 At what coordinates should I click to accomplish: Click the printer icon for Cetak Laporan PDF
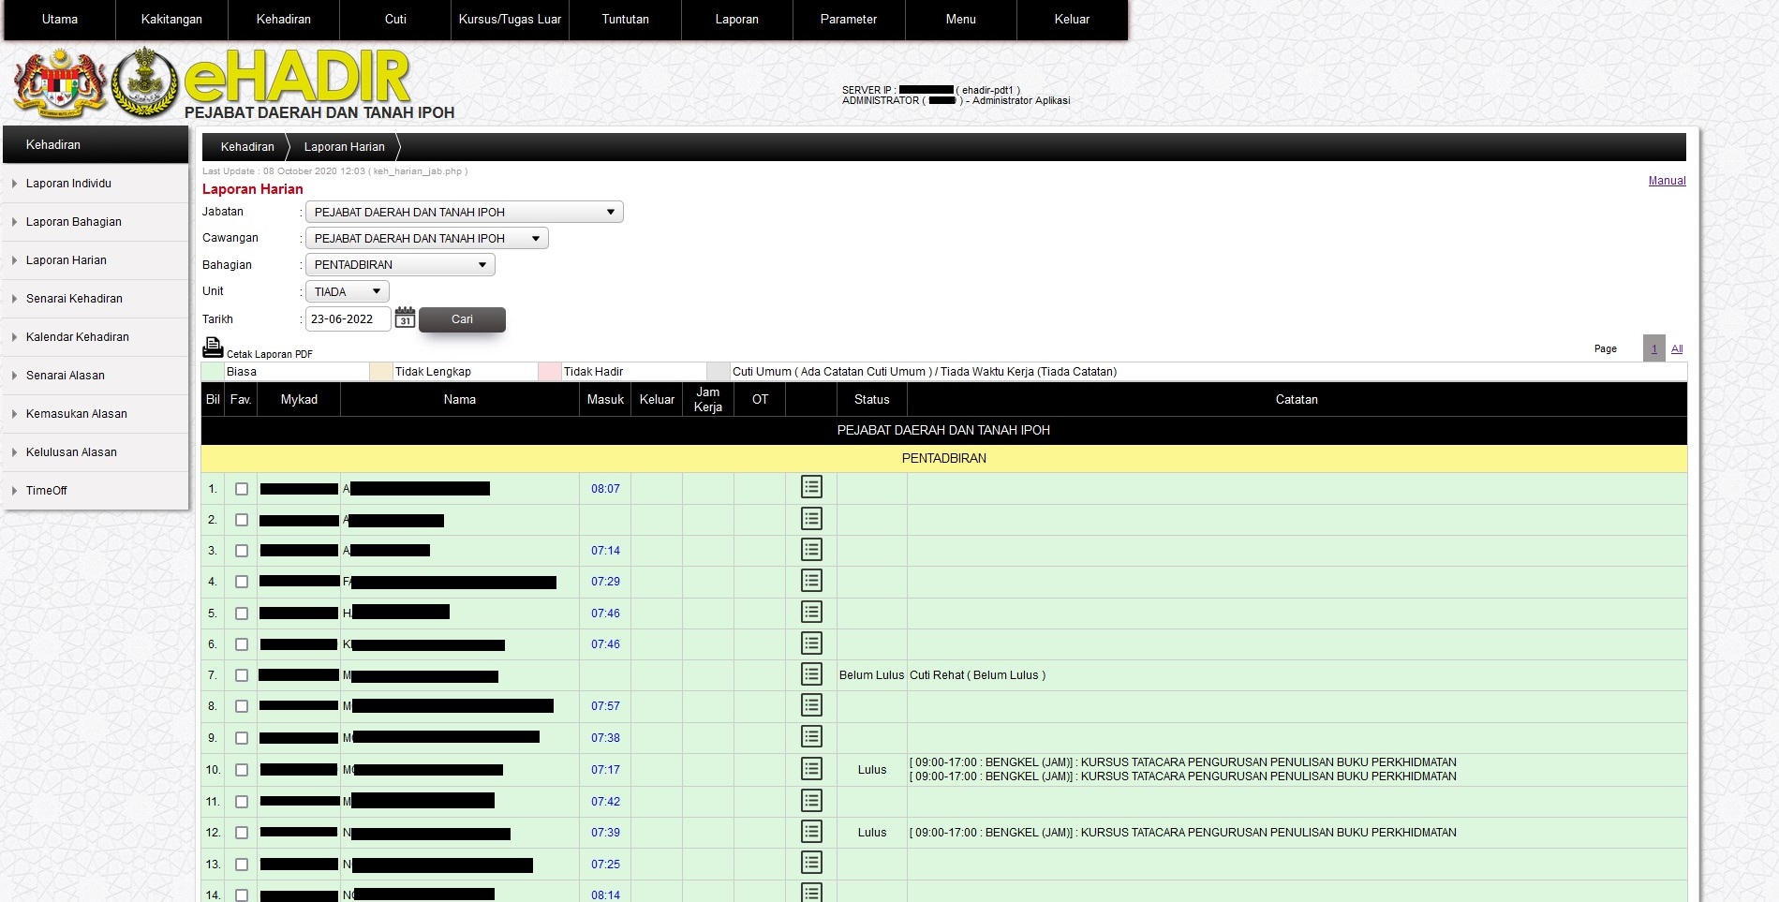pyautogui.click(x=213, y=347)
